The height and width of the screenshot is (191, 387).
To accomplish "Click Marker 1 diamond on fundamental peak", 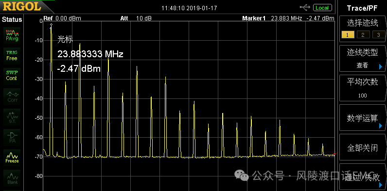I will point(51,25).
